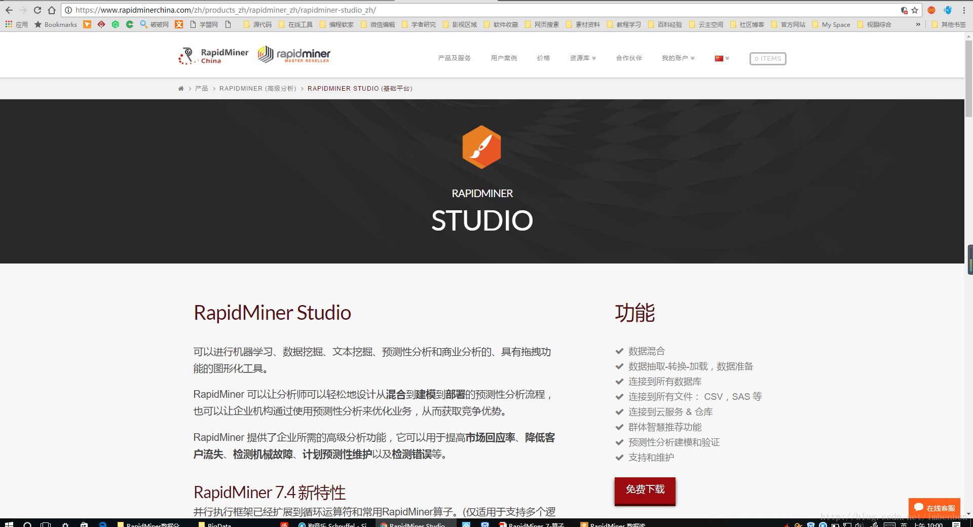Open the red diamond bookmark icon

101,24
